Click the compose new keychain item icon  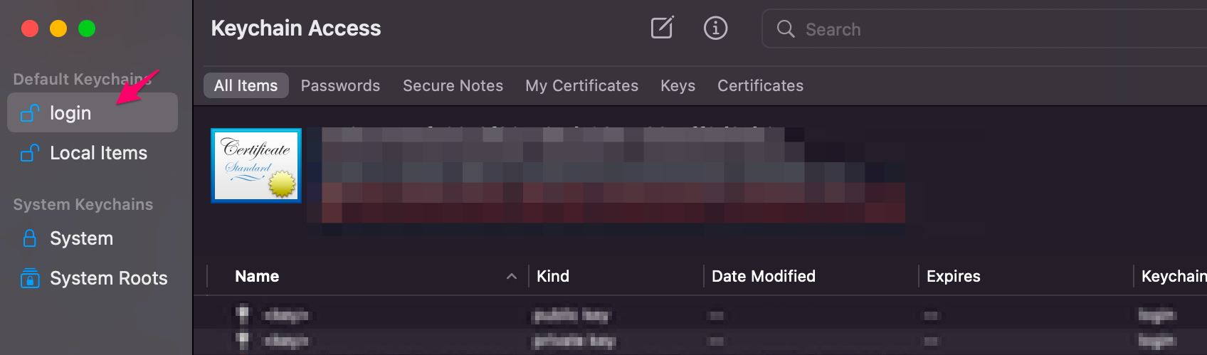point(662,28)
